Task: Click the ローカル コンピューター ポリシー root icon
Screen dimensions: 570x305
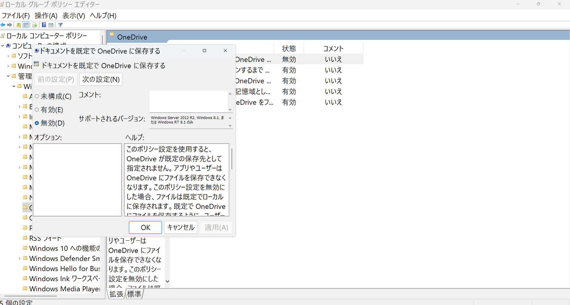Action: click(3, 36)
